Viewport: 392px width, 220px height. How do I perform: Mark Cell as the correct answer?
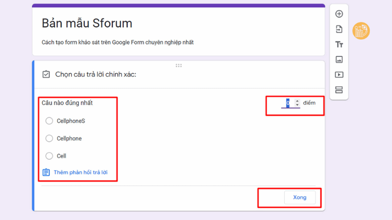(x=49, y=156)
